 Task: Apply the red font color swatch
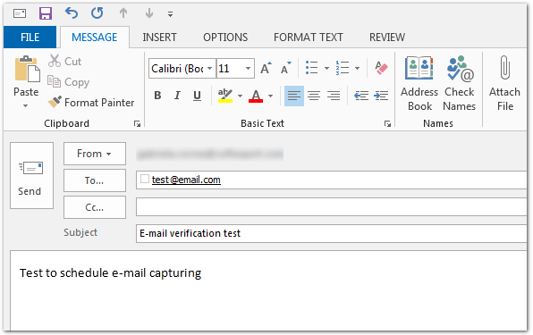pos(256,96)
